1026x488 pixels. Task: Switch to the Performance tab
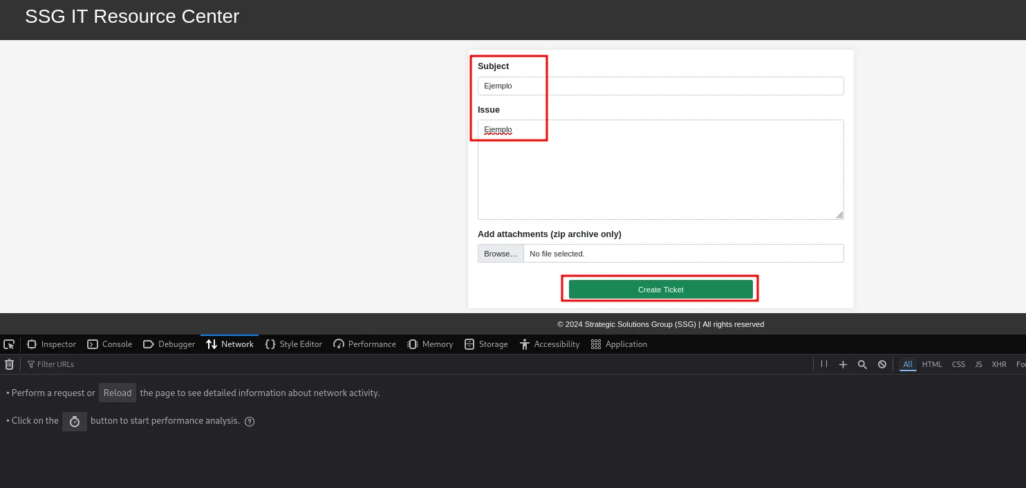pyautogui.click(x=364, y=344)
